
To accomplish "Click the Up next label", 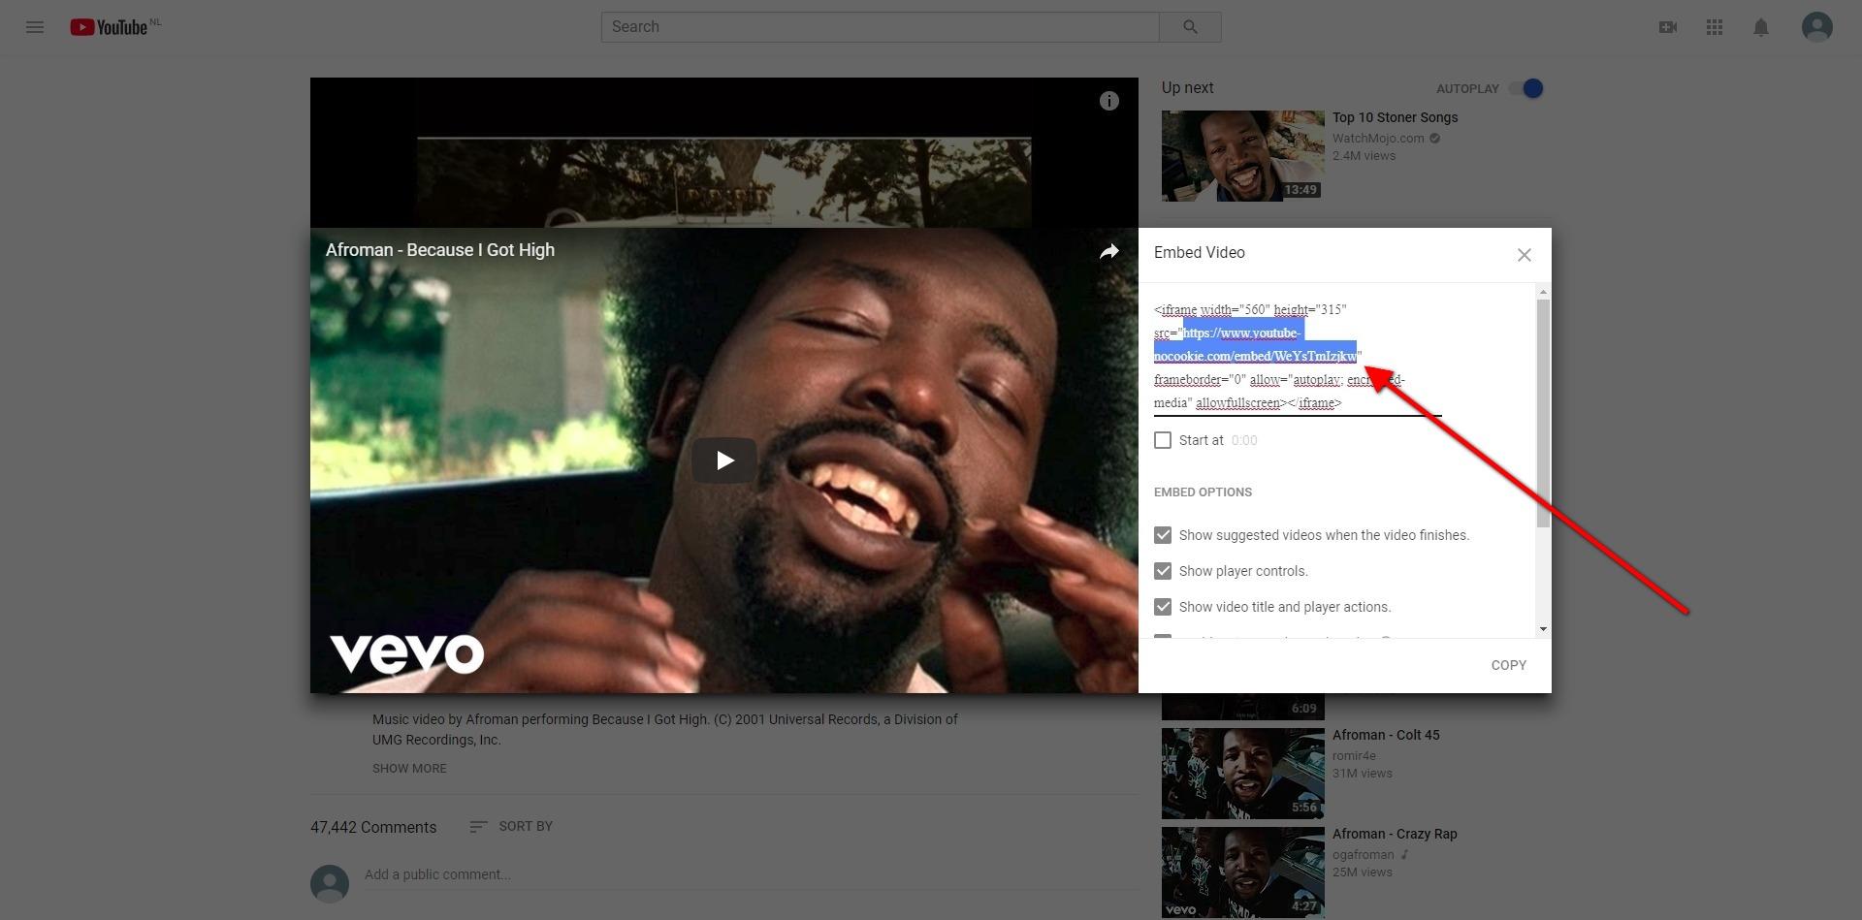I will 1188,87.
